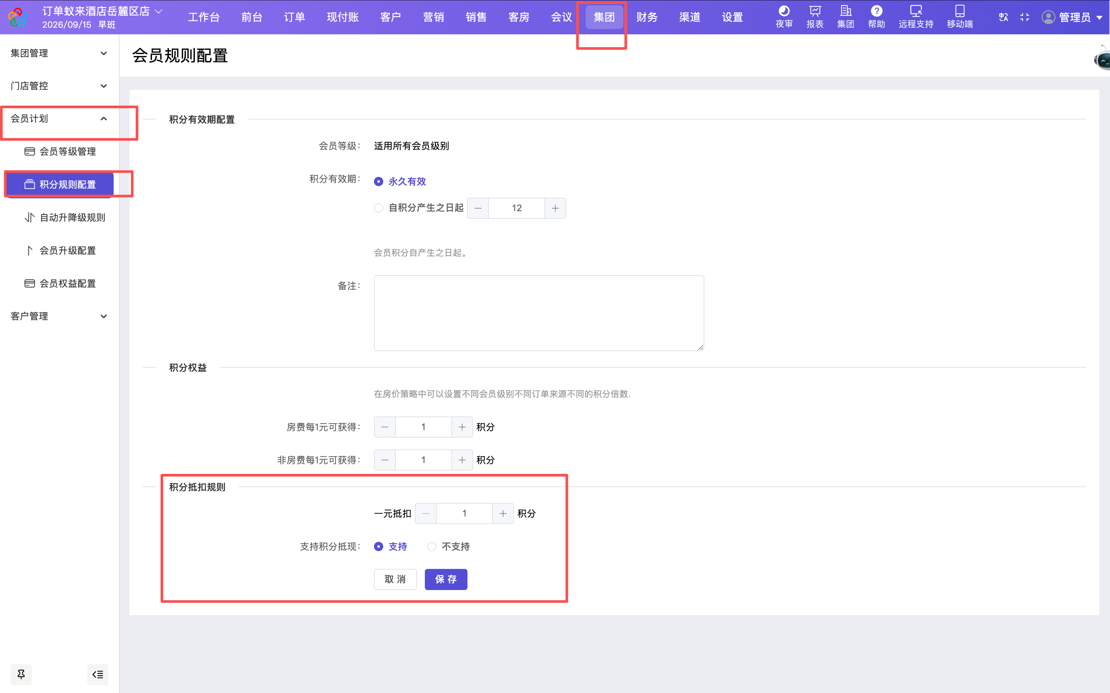
Task: Decrease 一元抵扣 points with minus
Action: [x=425, y=514]
